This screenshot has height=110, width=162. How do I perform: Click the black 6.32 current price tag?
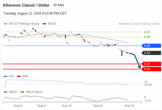(151, 53)
